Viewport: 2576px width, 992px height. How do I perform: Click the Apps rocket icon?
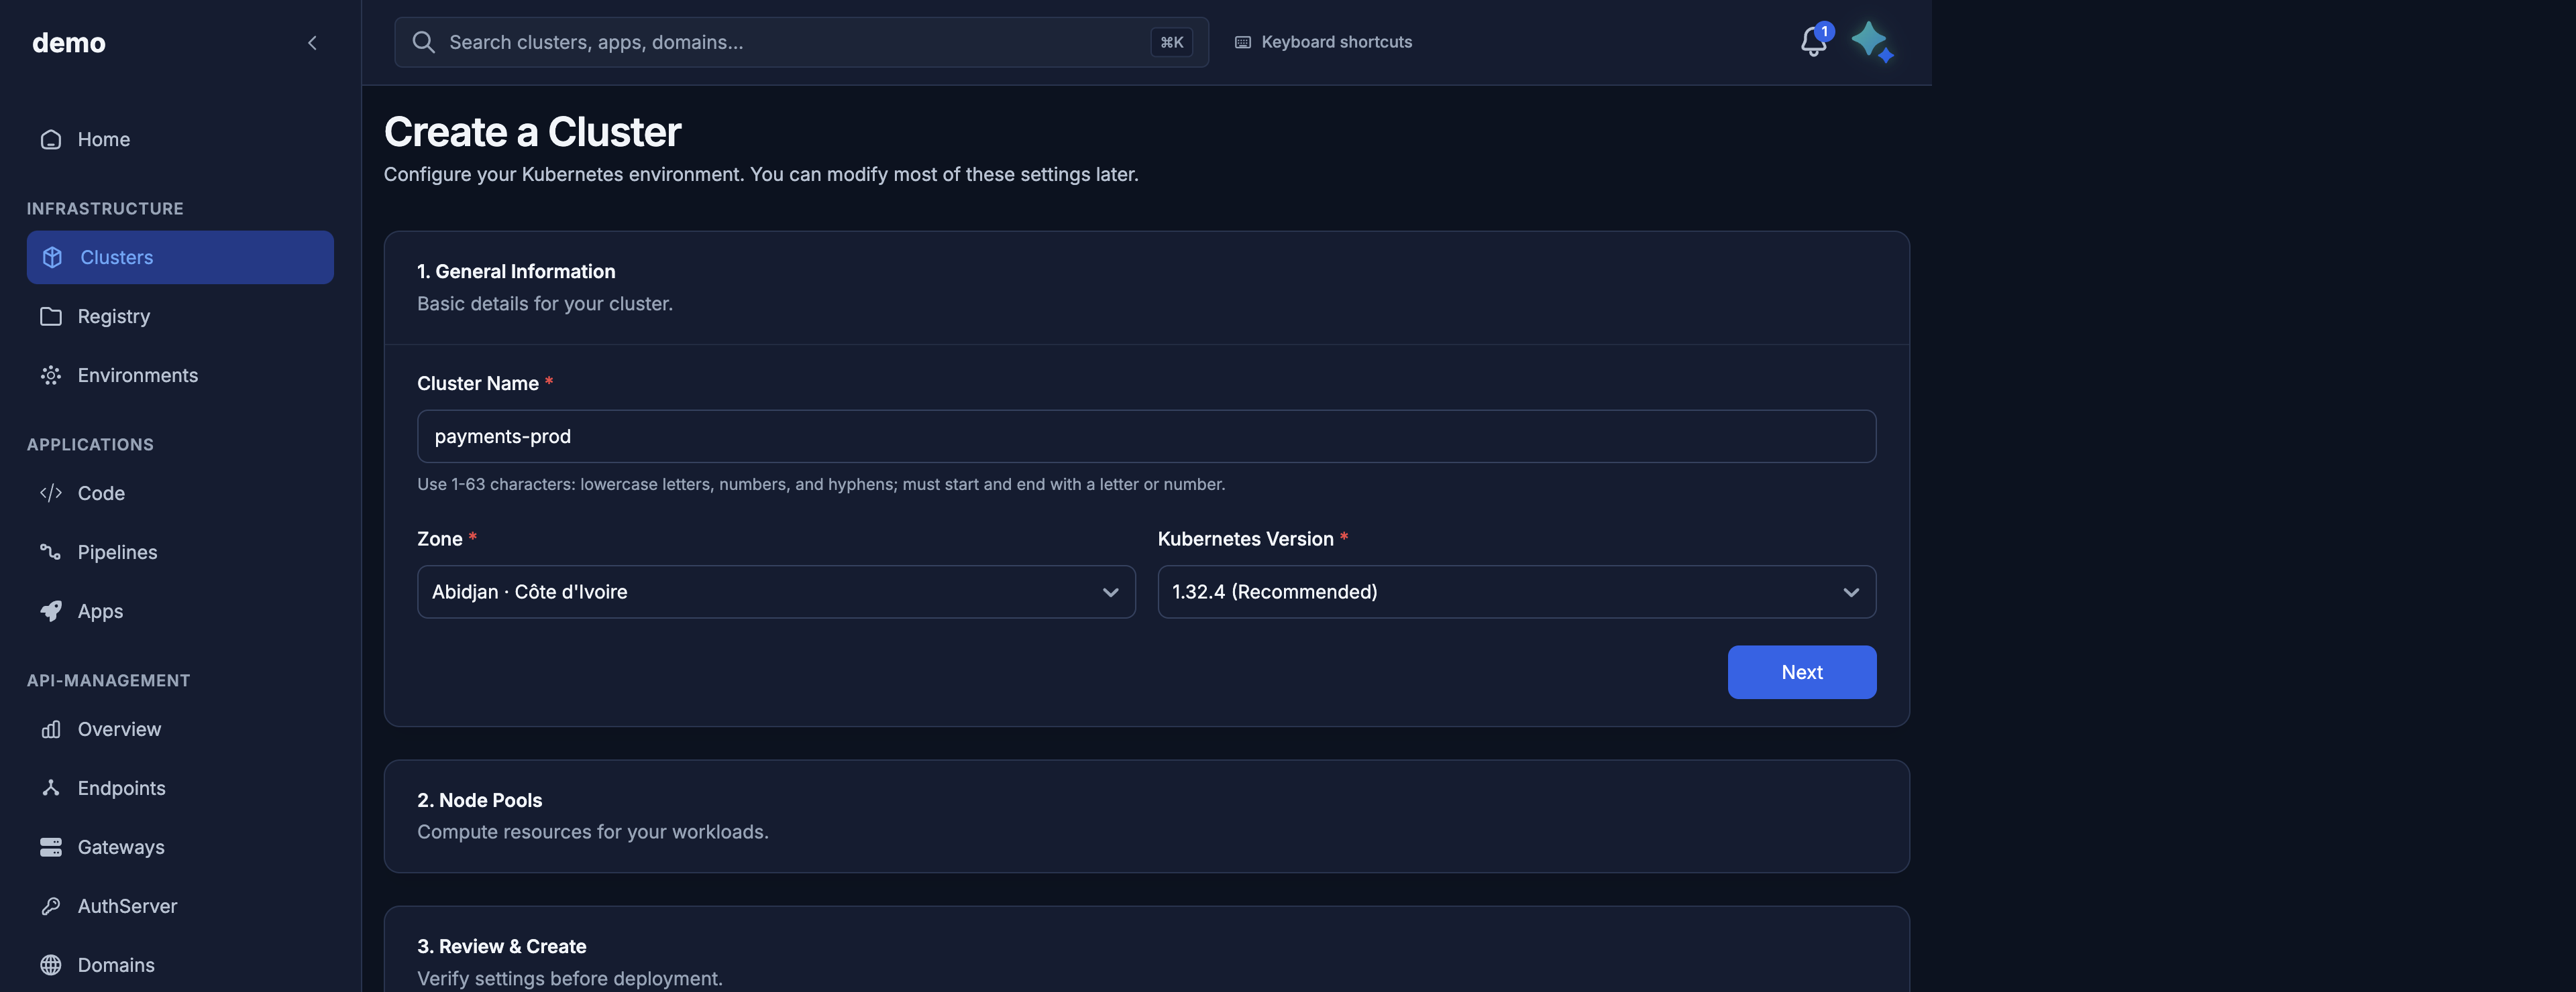(51, 611)
